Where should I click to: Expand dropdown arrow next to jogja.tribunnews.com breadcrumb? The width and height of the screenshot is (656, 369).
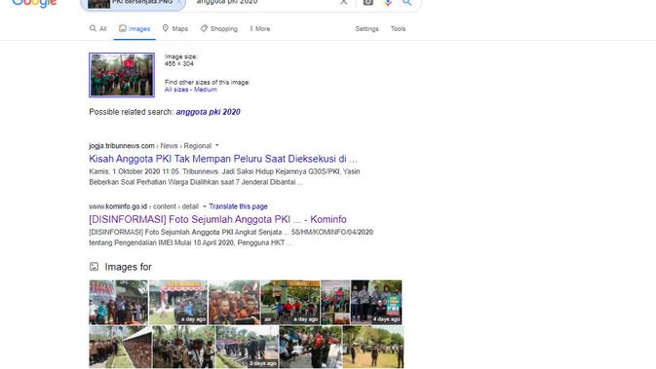click(x=216, y=146)
